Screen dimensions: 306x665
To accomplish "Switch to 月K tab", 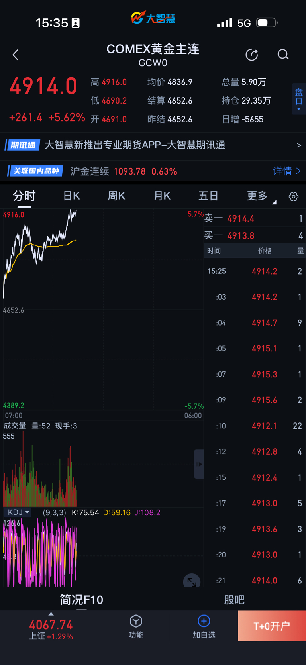I will pos(162,196).
